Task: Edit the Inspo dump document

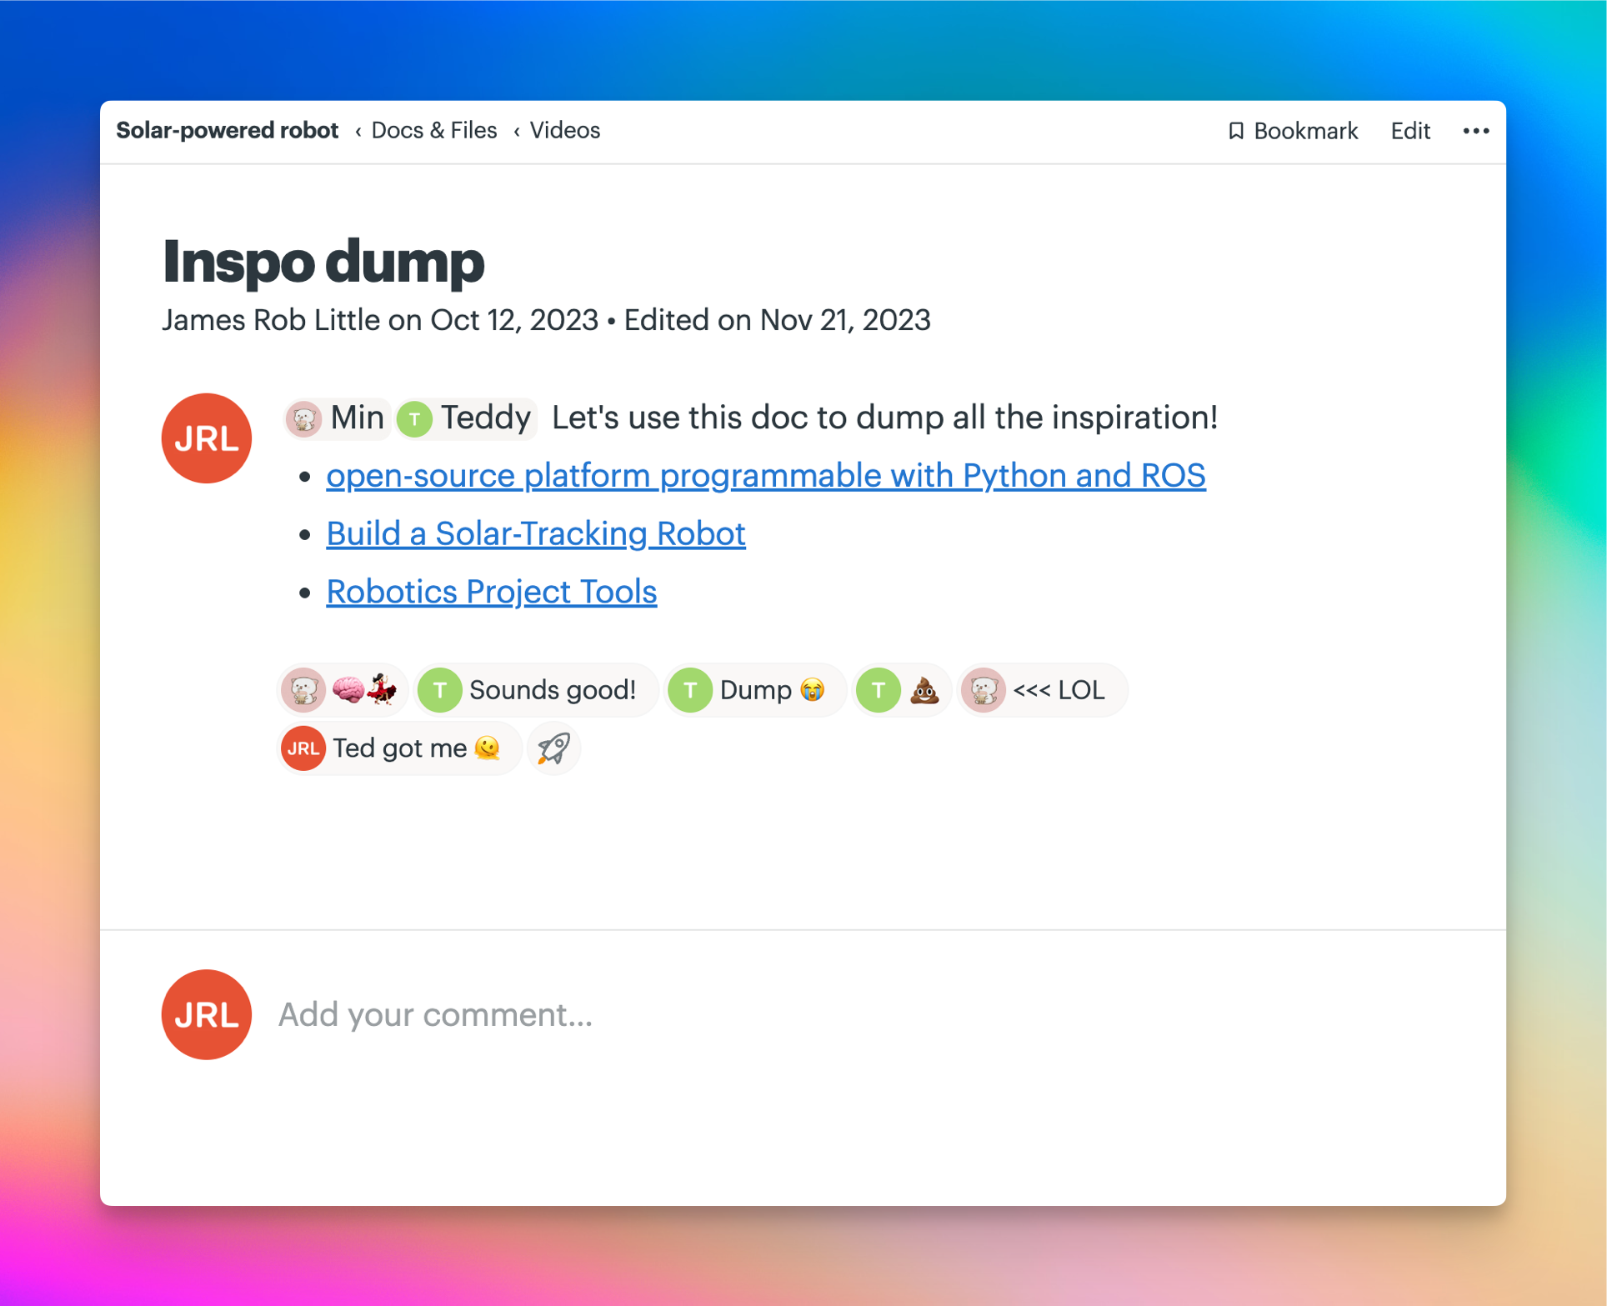Action: [1410, 131]
